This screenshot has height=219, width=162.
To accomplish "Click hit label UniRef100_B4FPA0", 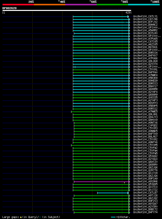I will pos(145,72).
